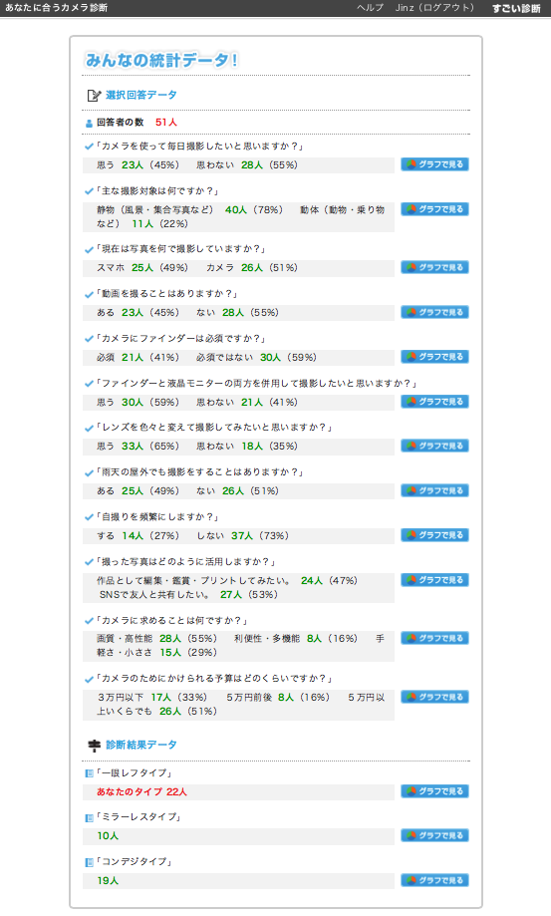Show graph for lens changing question
This screenshot has height=916, width=551.
coord(434,446)
